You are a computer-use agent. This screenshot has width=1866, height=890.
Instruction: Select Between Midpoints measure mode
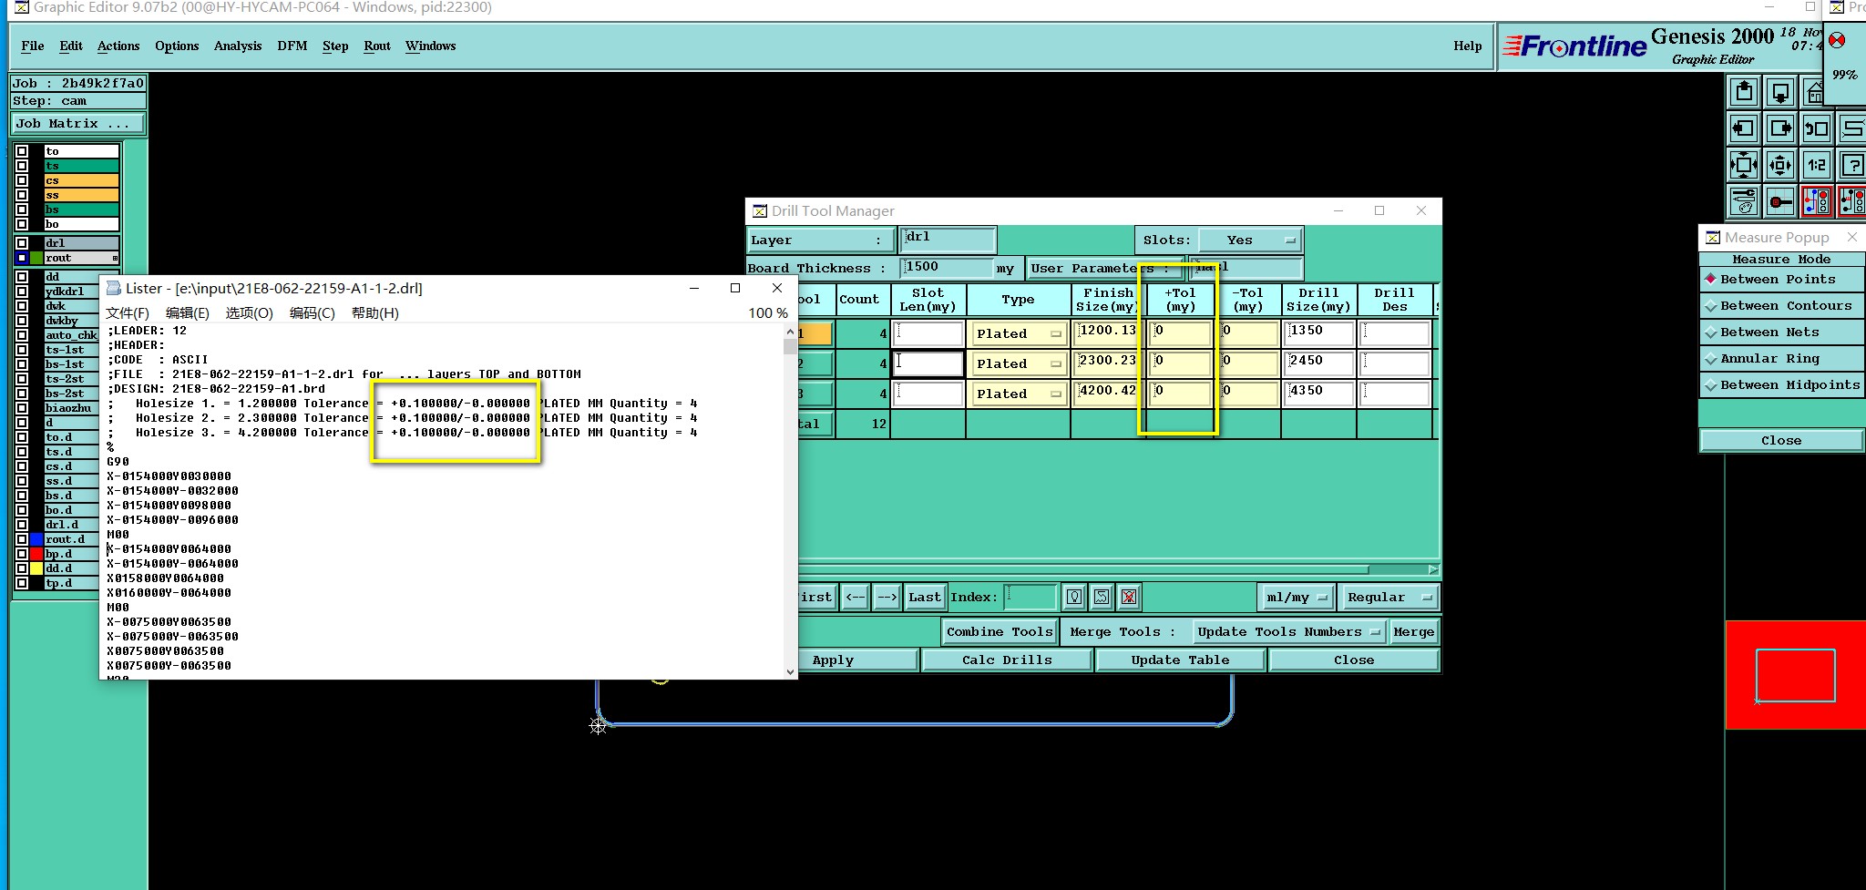[x=1780, y=385]
